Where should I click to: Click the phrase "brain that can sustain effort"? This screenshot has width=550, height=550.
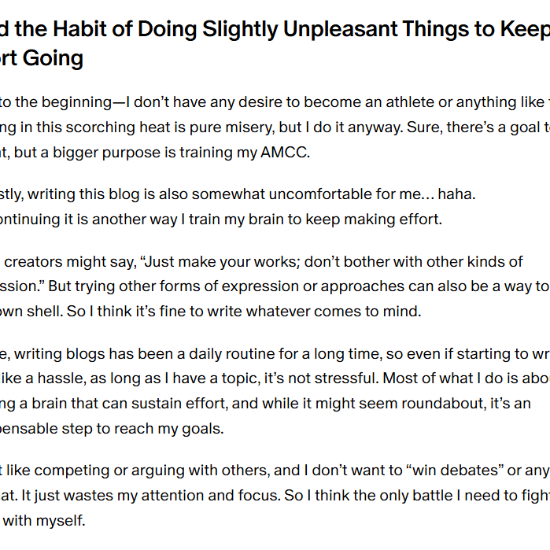(x=129, y=404)
